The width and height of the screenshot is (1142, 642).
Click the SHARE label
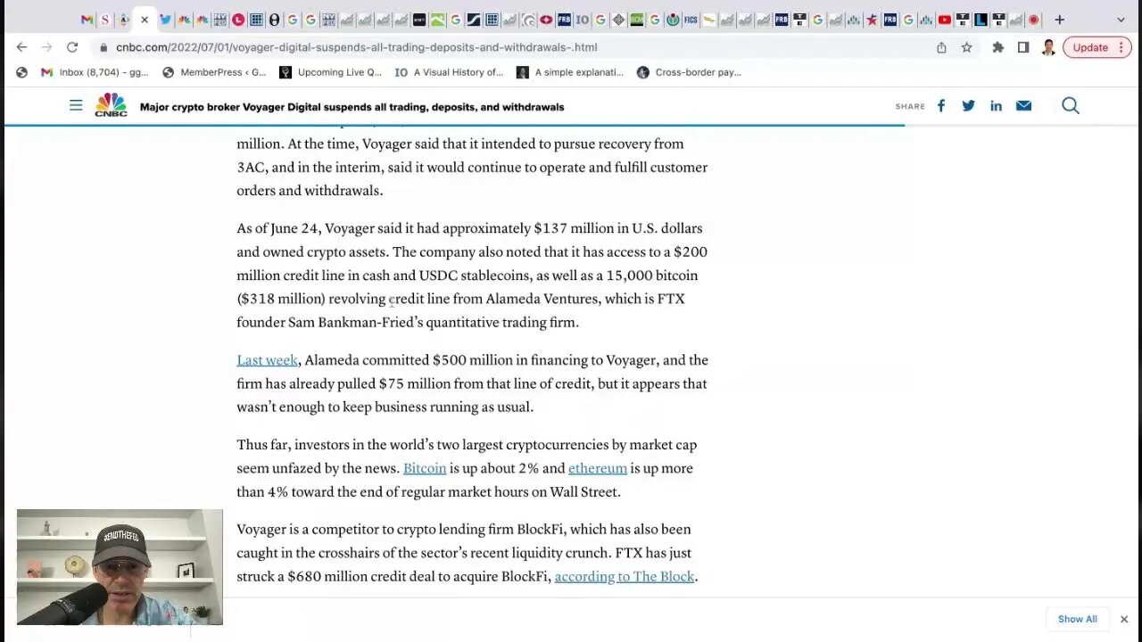pyautogui.click(x=910, y=106)
